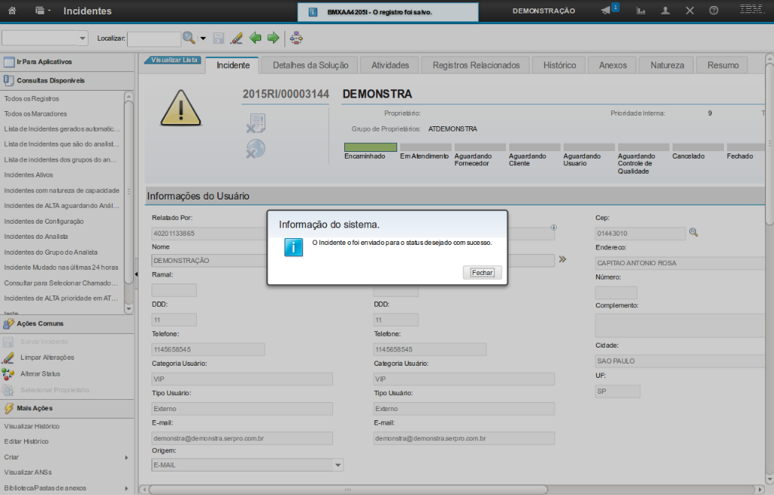Click Alterar Status in Ações Comuns
Screen dimensions: 774x495
[x=40, y=374]
